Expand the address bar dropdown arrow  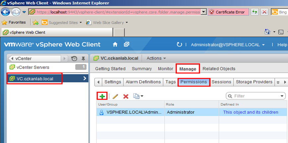click(x=203, y=12)
